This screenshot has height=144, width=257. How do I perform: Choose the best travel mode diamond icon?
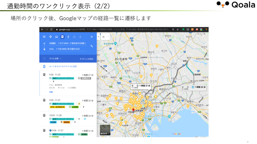click(x=50, y=37)
